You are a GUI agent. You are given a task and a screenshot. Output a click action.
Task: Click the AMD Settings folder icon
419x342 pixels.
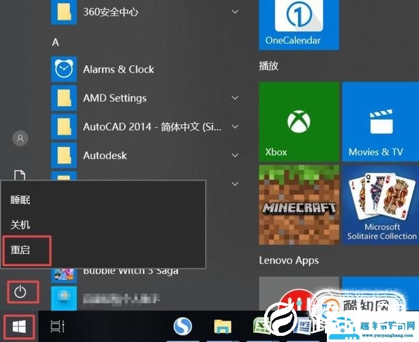[x=64, y=98]
